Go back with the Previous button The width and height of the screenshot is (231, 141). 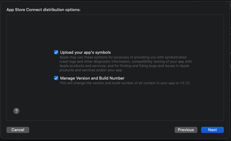(x=186, y=130)
